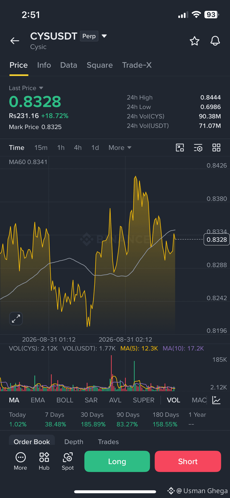230x498 pixels.
Task: Select the 15m chart interval
Action: click(41, 148)
